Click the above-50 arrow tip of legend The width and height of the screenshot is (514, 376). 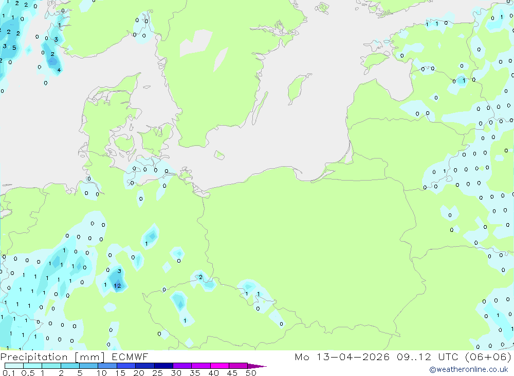click(x=257, y=366)
